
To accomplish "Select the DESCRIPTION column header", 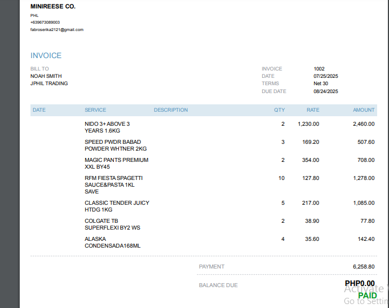I will [171, 110].
